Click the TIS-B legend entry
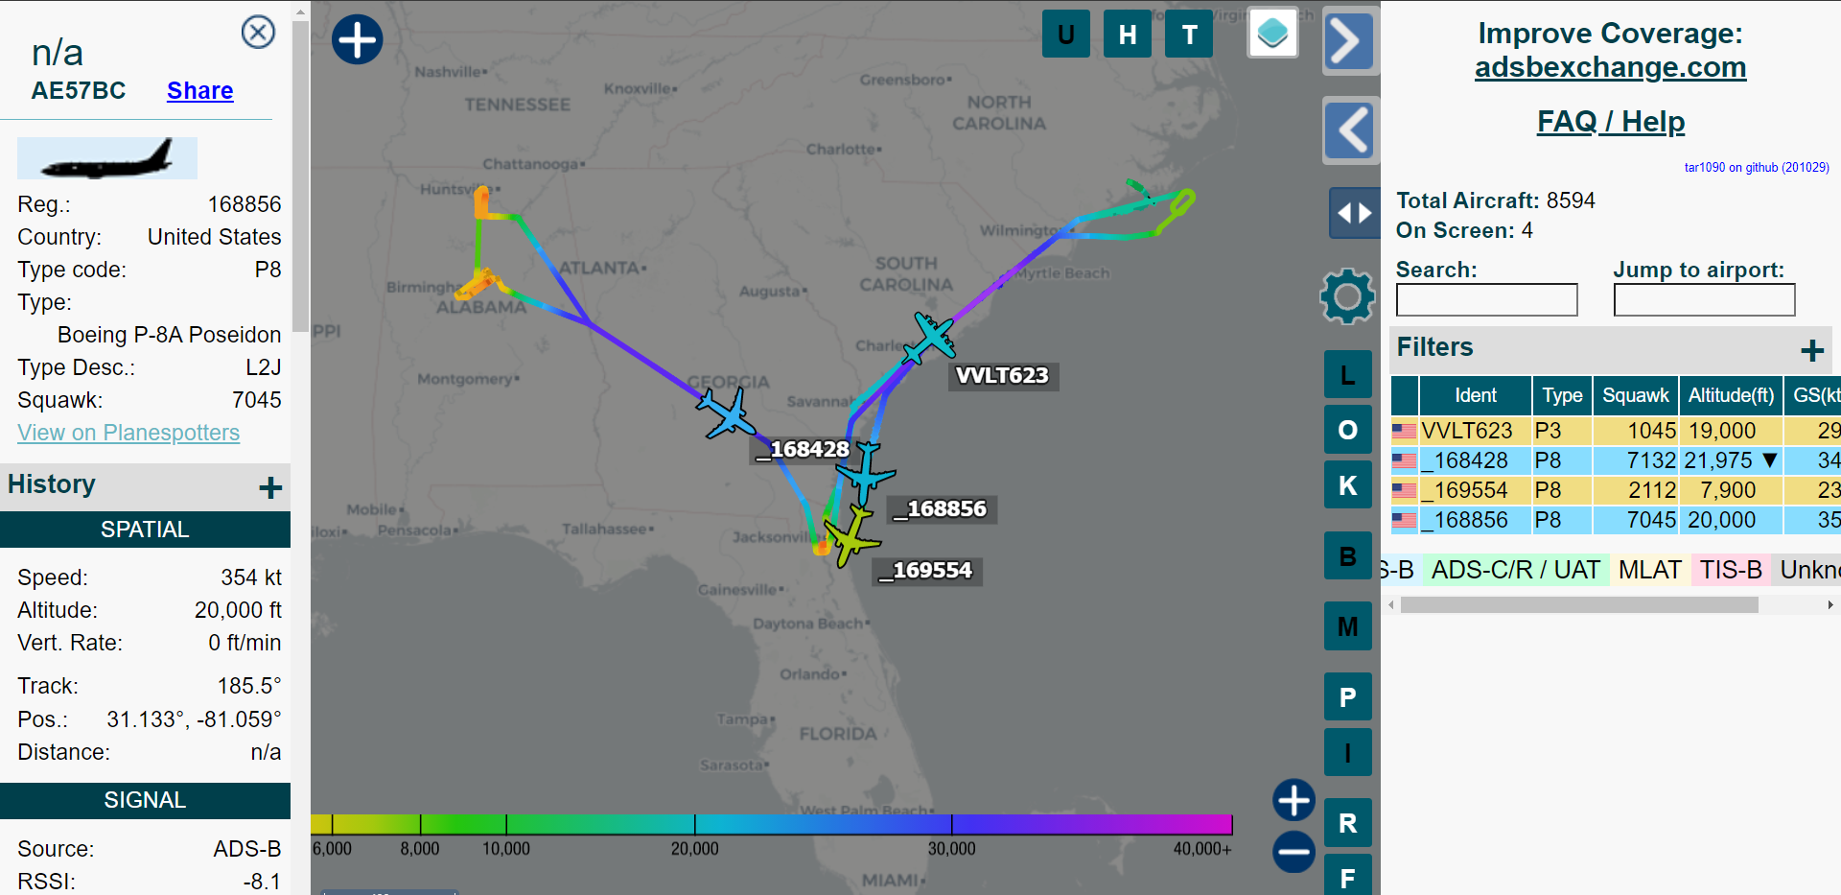The width and height of the screenshot is (1841, 895). (1731, 570)
